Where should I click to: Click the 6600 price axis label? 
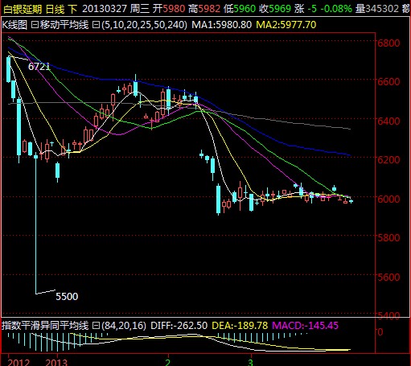[x=388, y=81]
